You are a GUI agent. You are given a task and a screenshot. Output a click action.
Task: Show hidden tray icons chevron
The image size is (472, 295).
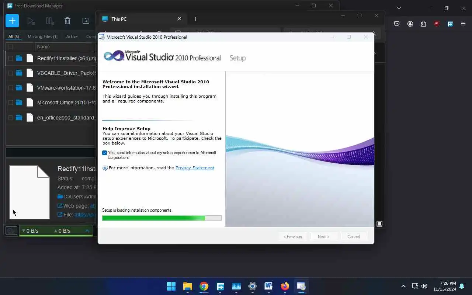click(403, 286)
